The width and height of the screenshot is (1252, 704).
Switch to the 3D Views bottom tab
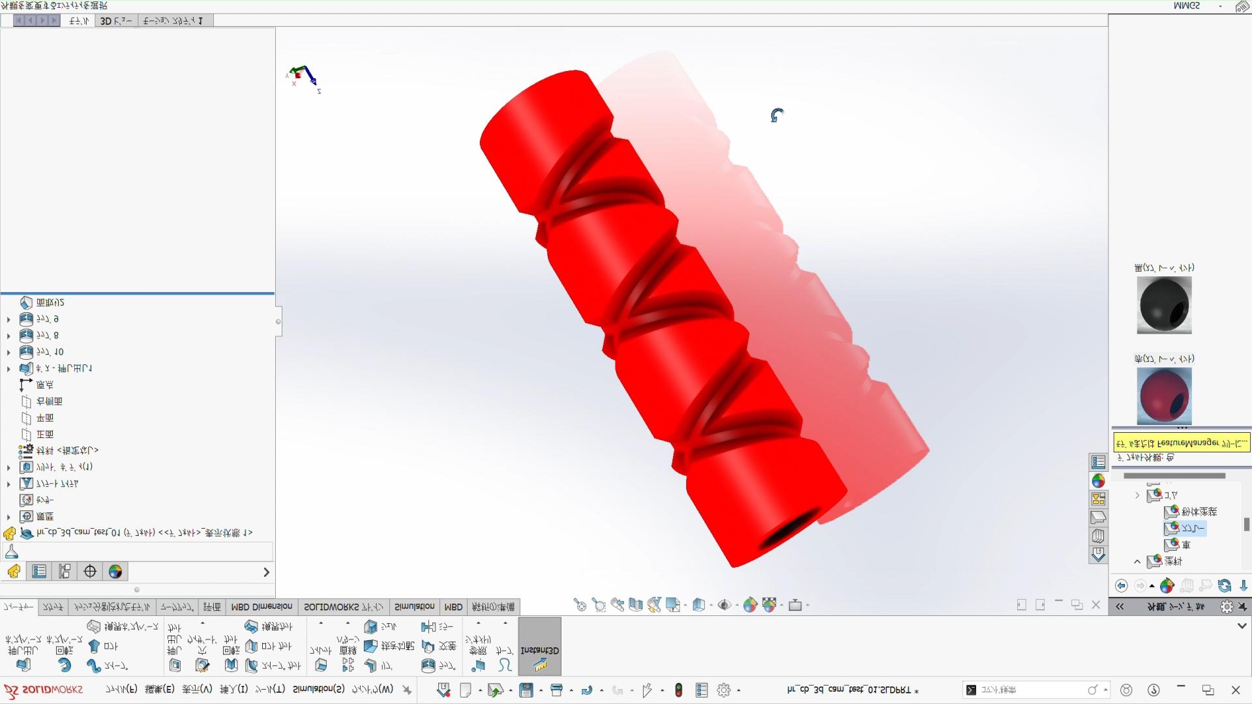[116, 21]
